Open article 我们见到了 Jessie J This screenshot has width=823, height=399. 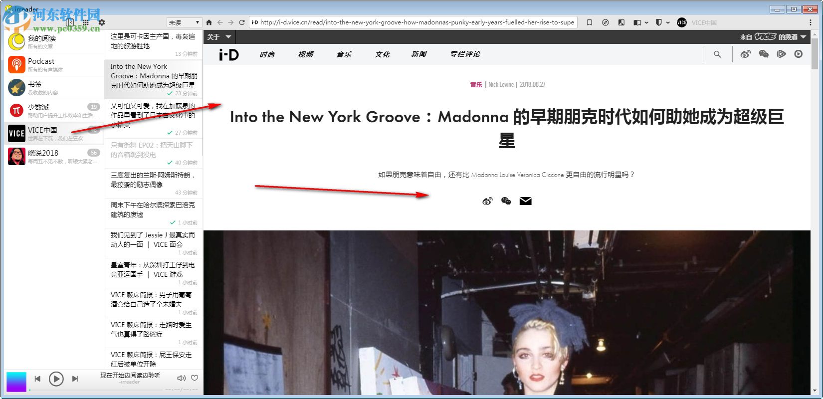pos(154,243)
